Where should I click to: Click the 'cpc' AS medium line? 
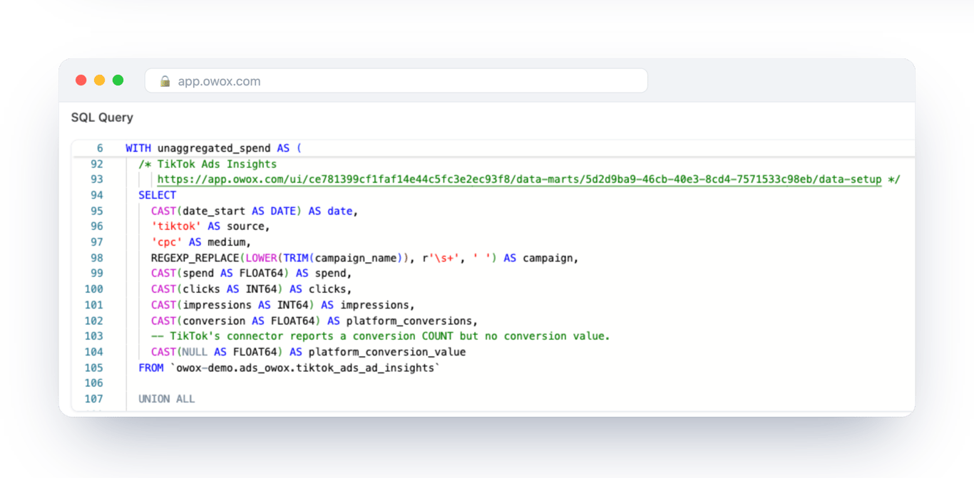tap(201, 242)
